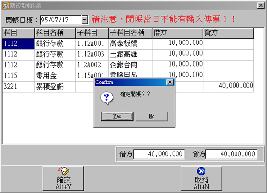Click Yes in the Confirm dialog
267x193 pixels.
click(x=117, y=116)
